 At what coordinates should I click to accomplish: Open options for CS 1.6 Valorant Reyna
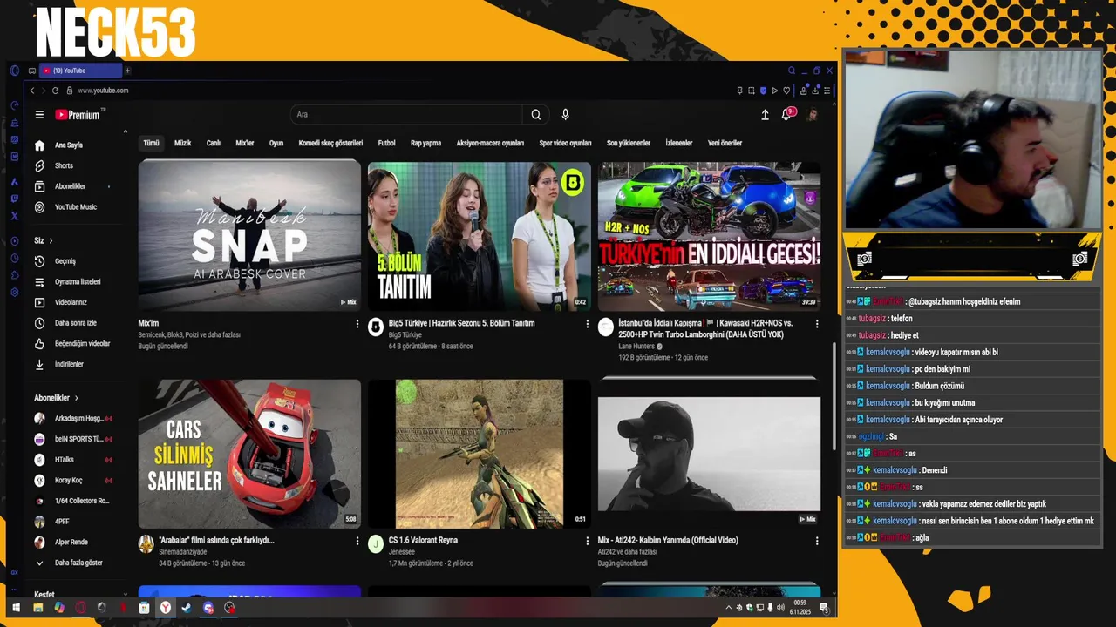point(587,541)
